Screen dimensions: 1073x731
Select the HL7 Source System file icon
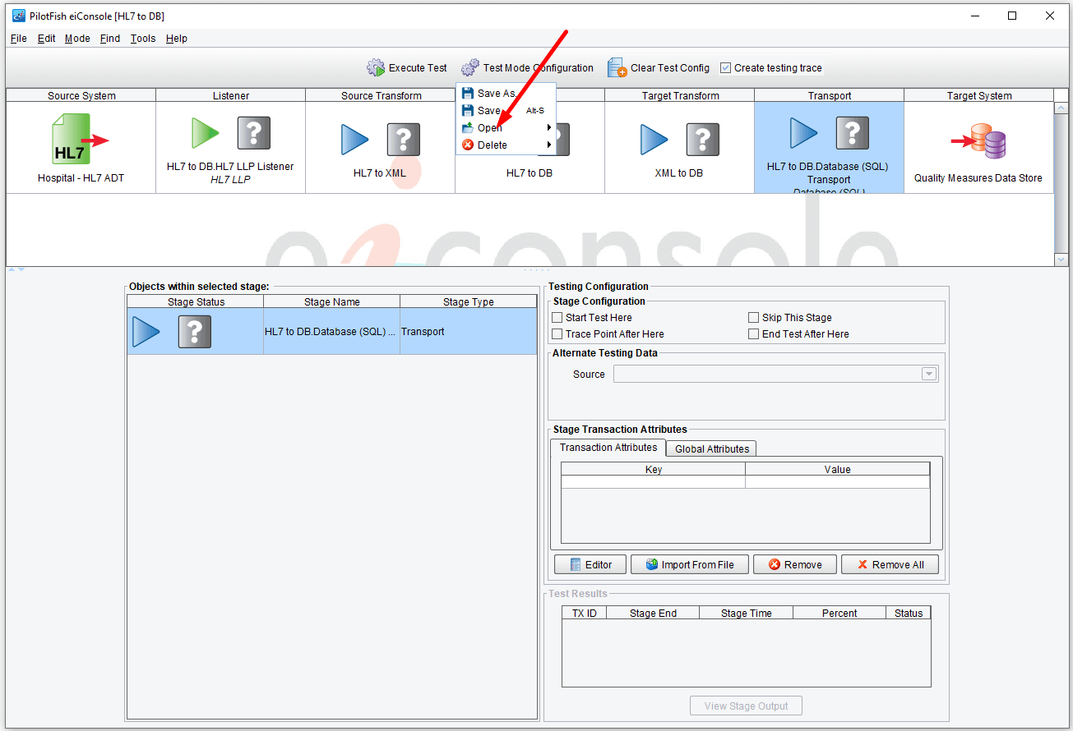[x=81, y=140]
